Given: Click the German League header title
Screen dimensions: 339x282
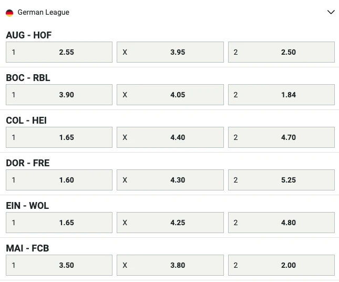Looking at the screenshot, I should [x=43, y=12].
